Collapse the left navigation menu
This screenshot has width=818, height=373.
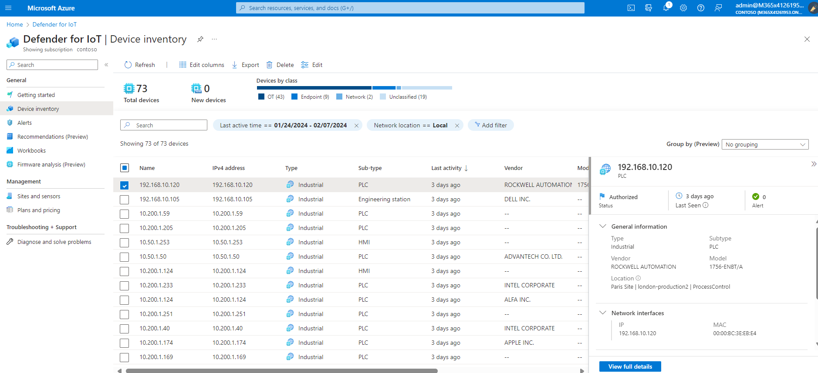106,65
